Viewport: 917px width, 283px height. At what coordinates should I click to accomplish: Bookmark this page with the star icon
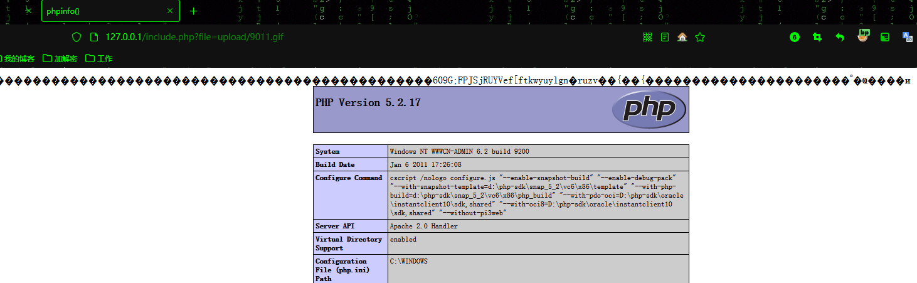700,37
